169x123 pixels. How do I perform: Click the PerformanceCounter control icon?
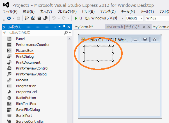[x=9, y=44]
